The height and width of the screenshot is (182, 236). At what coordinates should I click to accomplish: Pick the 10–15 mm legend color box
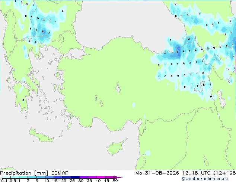coord(49,177)
